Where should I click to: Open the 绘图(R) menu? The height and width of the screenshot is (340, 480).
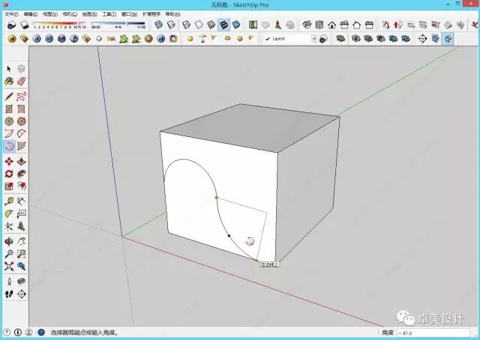click(x=89, y=14)
